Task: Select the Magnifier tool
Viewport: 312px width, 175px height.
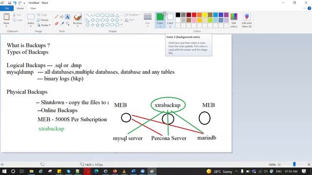Action: [x=68, y=24]
